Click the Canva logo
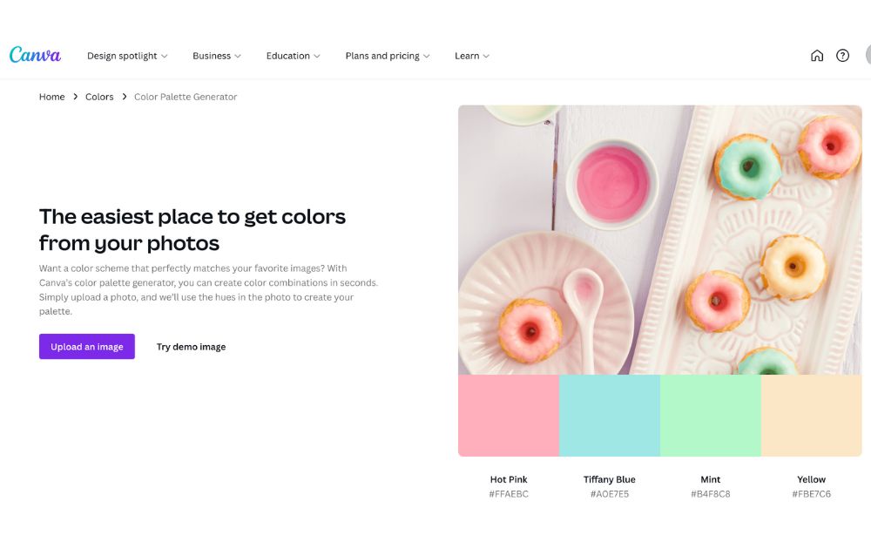This screenshot has width=871, height=549. (35, 55)
